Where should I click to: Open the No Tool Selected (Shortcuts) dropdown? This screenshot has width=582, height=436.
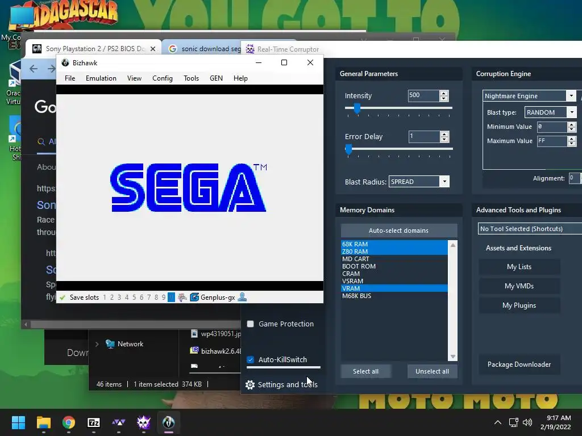coord(530,229)
